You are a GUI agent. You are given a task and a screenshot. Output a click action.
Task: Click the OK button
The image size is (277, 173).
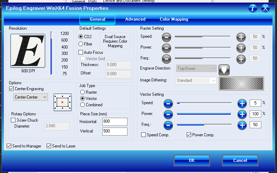coord(192,160)
